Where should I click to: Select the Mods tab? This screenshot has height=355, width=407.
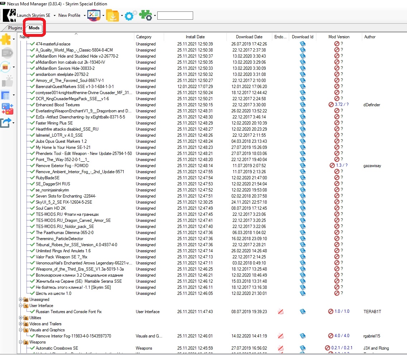[34, 28]
